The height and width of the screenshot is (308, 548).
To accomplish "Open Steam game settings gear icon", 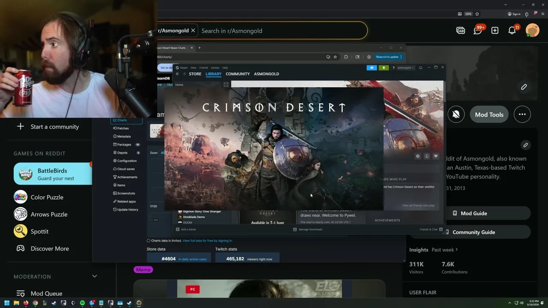I will 418,156.
